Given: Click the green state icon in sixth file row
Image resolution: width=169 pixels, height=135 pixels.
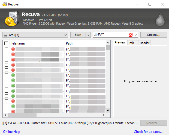Looking at the screenshot, I should click(13, 75).
